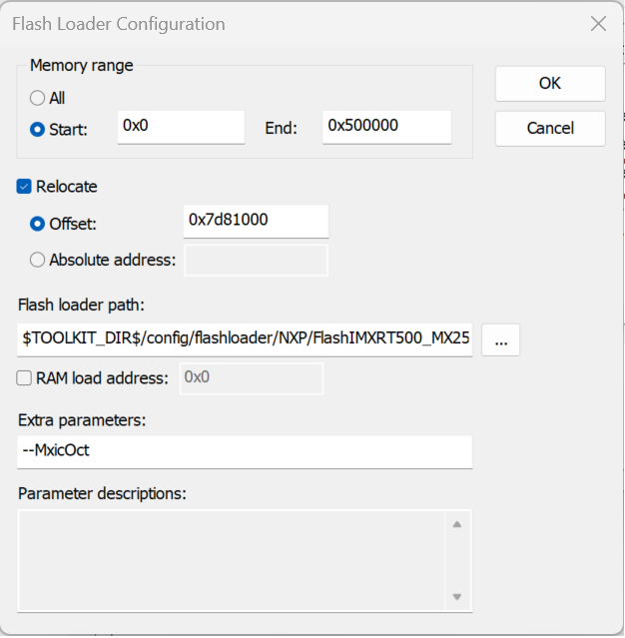Click the RAM load address value field
The height and width of the screenshot is (638, 625).
click(251, 379)
